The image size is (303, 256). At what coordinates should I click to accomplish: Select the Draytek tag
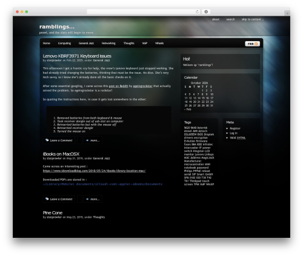pos(209,134)
